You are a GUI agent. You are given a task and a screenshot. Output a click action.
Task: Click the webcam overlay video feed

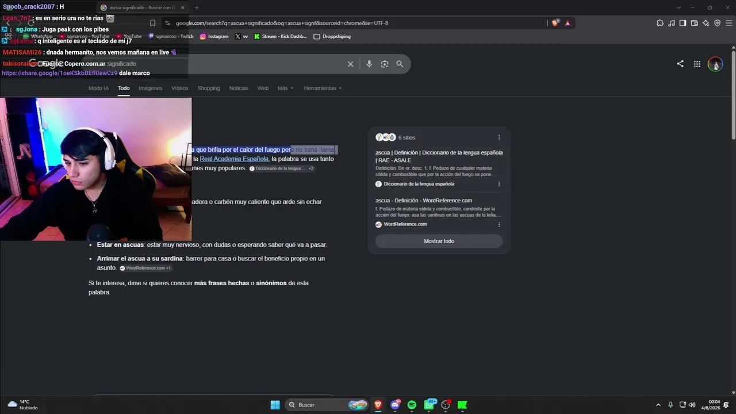(x=95, y=169)
